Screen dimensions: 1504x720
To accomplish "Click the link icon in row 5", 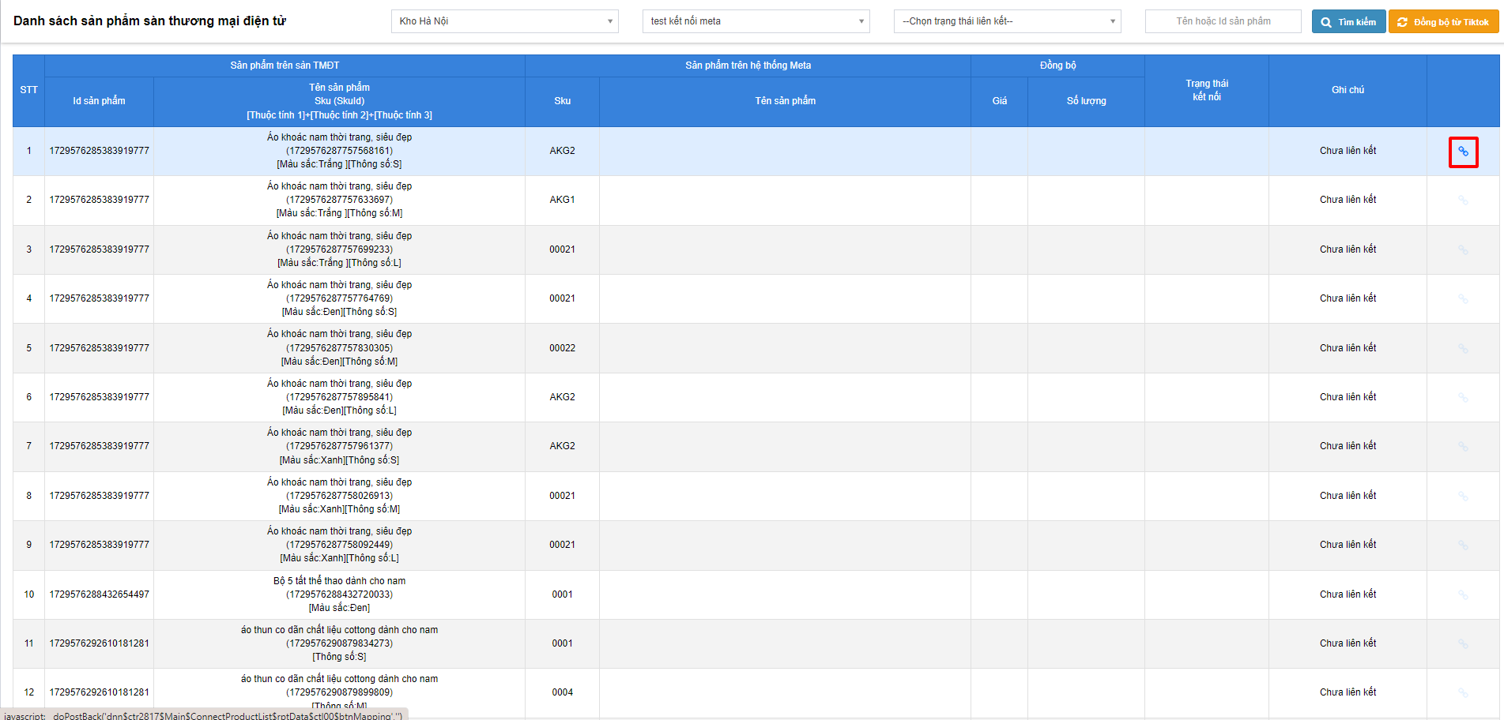I will [x=1463, y=348].
